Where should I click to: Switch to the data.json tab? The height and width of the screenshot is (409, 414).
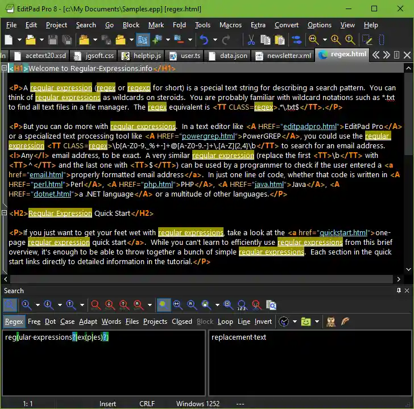[229, 56]
